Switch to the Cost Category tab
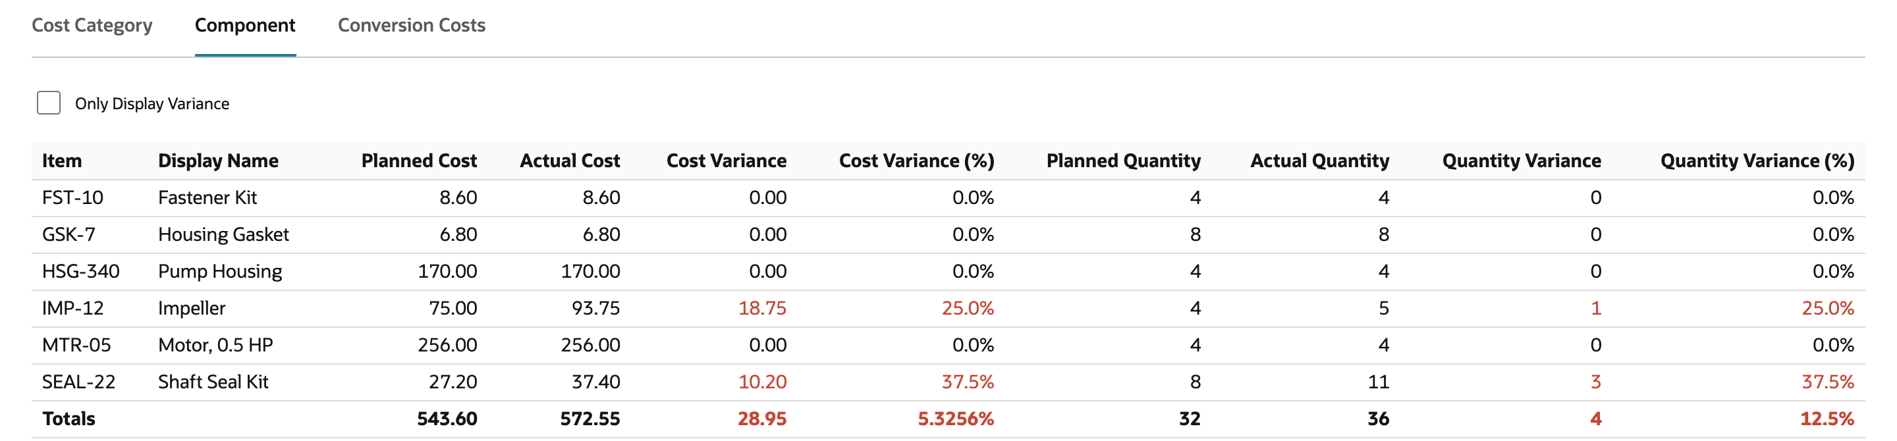This screenshot has width=1897, height=441. click(92, 25)
